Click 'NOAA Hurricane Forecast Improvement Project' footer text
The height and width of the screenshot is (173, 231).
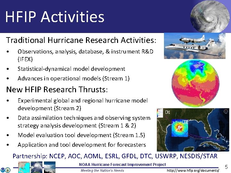(x=123, y=164)
